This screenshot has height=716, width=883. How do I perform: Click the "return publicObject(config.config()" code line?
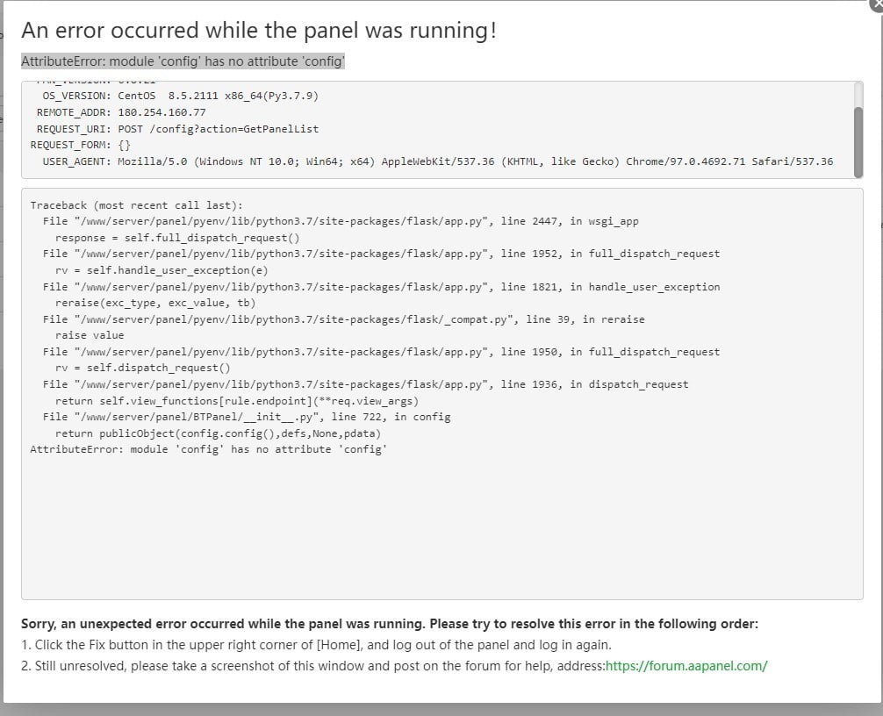[x=218, y=433]
